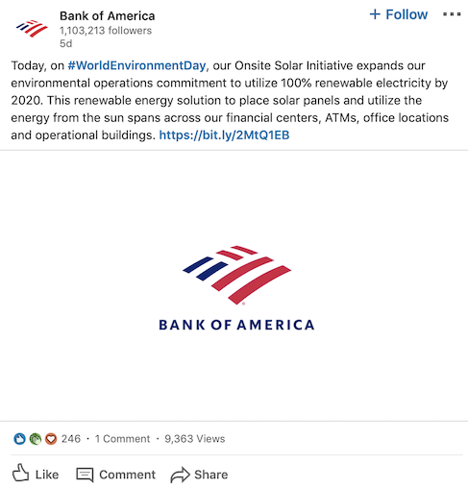The height and width of the screenshot is (488, 468).
Task: Click the Share arrow icon
Action: coord(180,475)
